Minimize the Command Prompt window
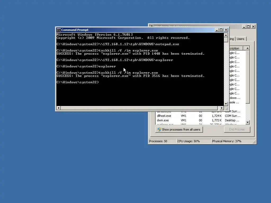The height and width of the screenshot is (203, 271). [x=217, y=30]
